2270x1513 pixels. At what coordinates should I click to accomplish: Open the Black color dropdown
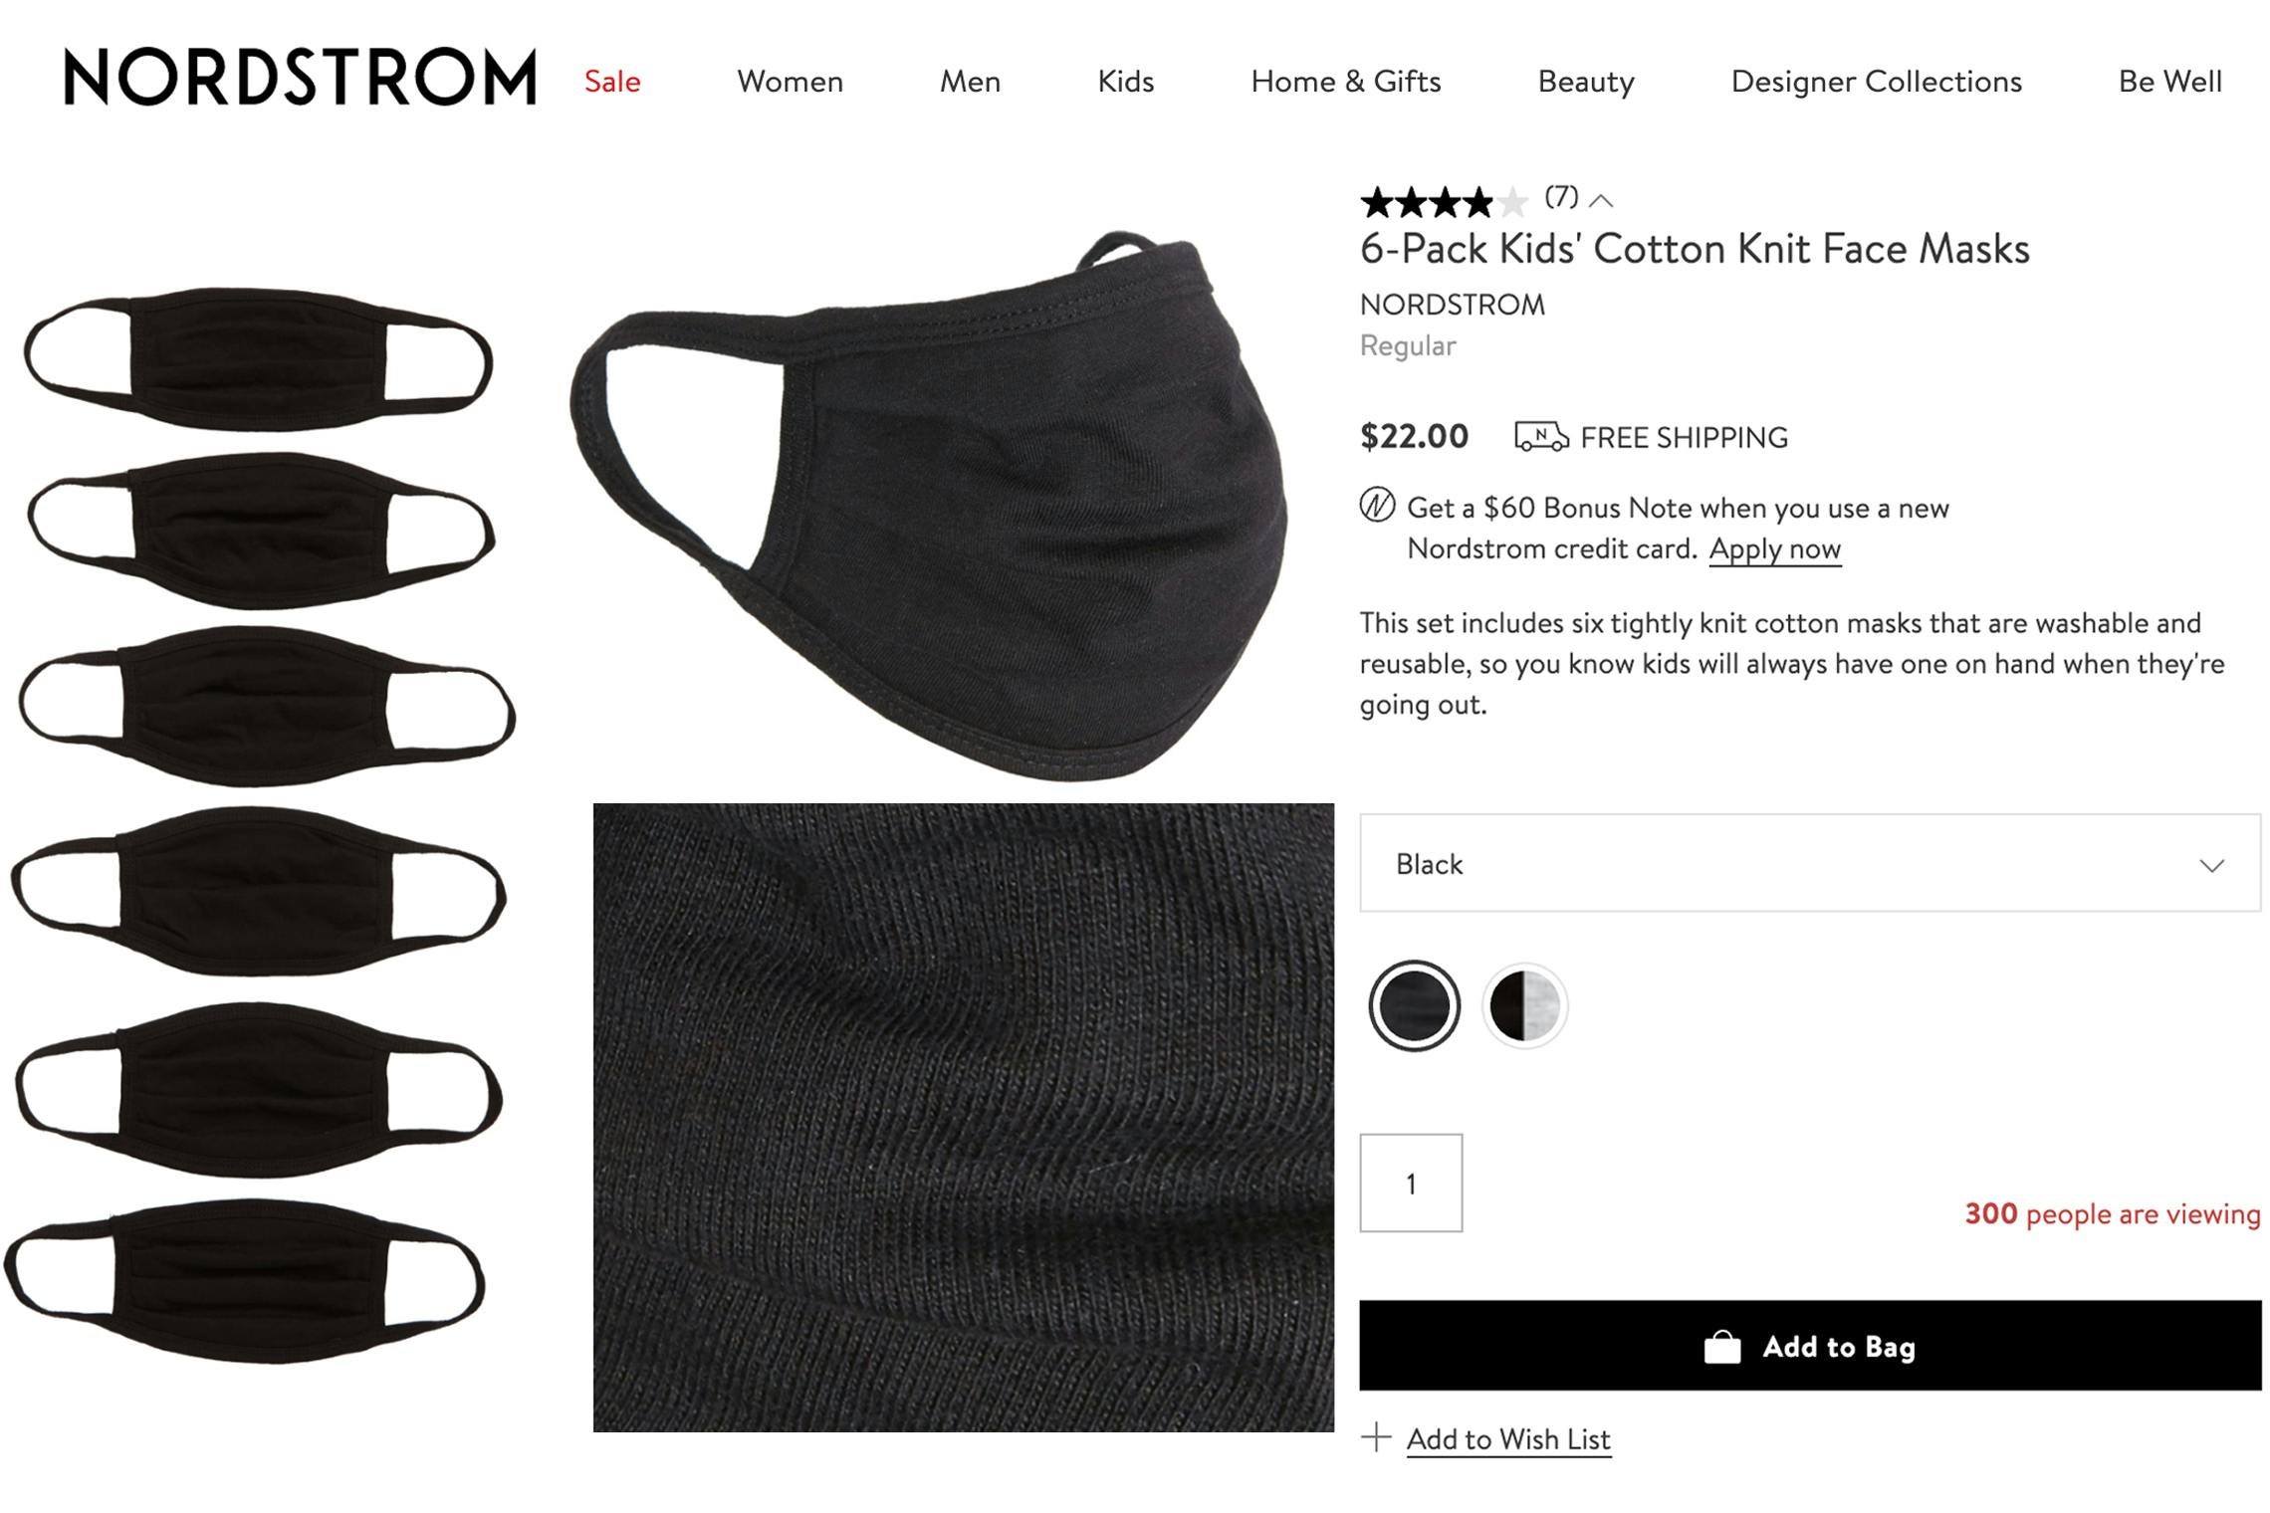click(1810, 863)
